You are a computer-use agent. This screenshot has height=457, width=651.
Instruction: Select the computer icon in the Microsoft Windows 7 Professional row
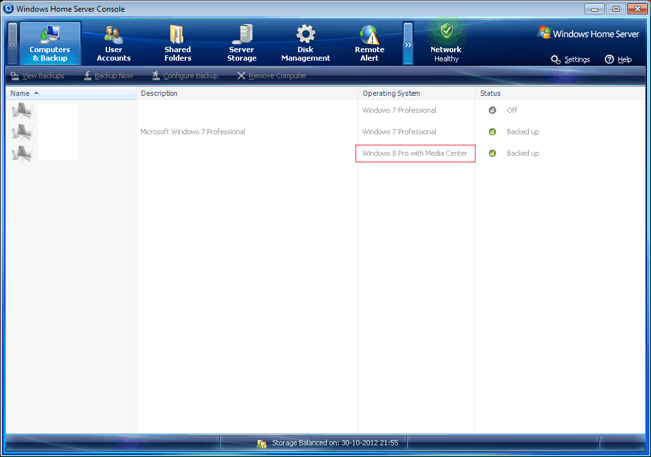click(x=22, y=132)
